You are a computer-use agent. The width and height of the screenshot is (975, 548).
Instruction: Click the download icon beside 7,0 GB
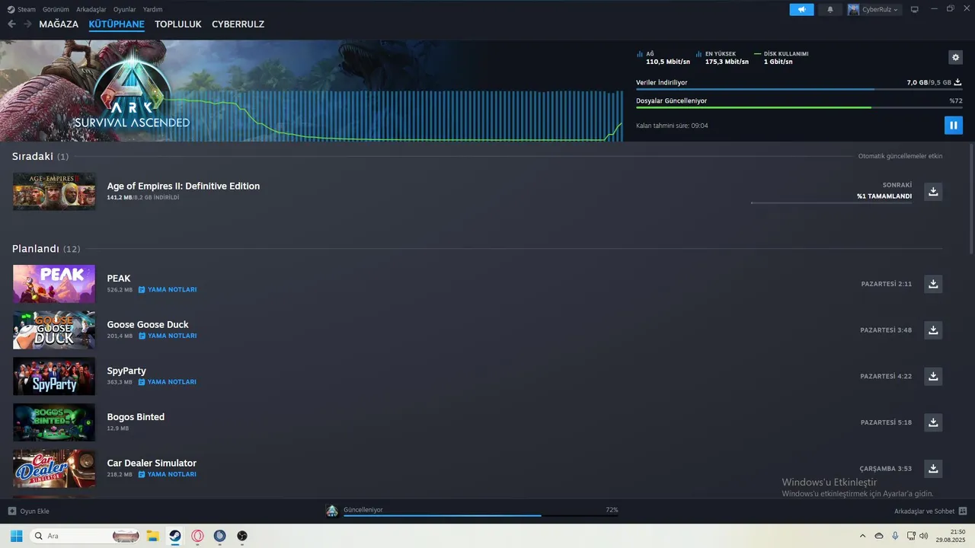pos(958,82)
